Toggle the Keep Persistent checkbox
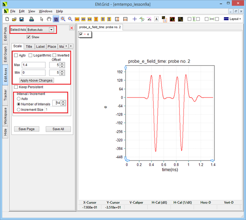Screen dimensions: 246x220 [x=16, y=87]
